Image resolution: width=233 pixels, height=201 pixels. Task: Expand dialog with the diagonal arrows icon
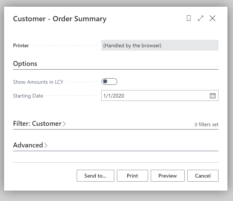click(x=201, y=18)
